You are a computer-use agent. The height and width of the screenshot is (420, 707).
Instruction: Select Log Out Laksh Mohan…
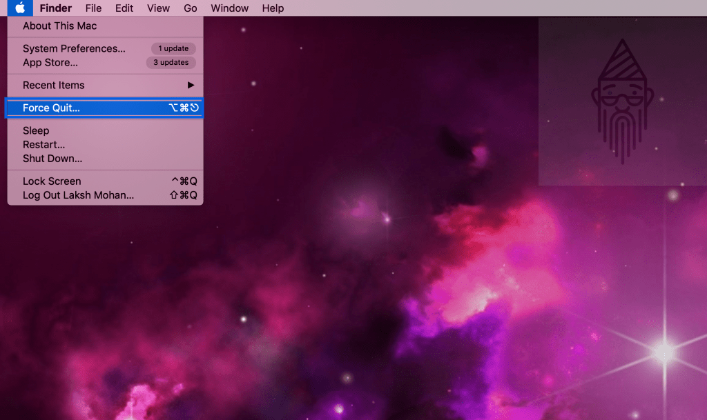105,195
